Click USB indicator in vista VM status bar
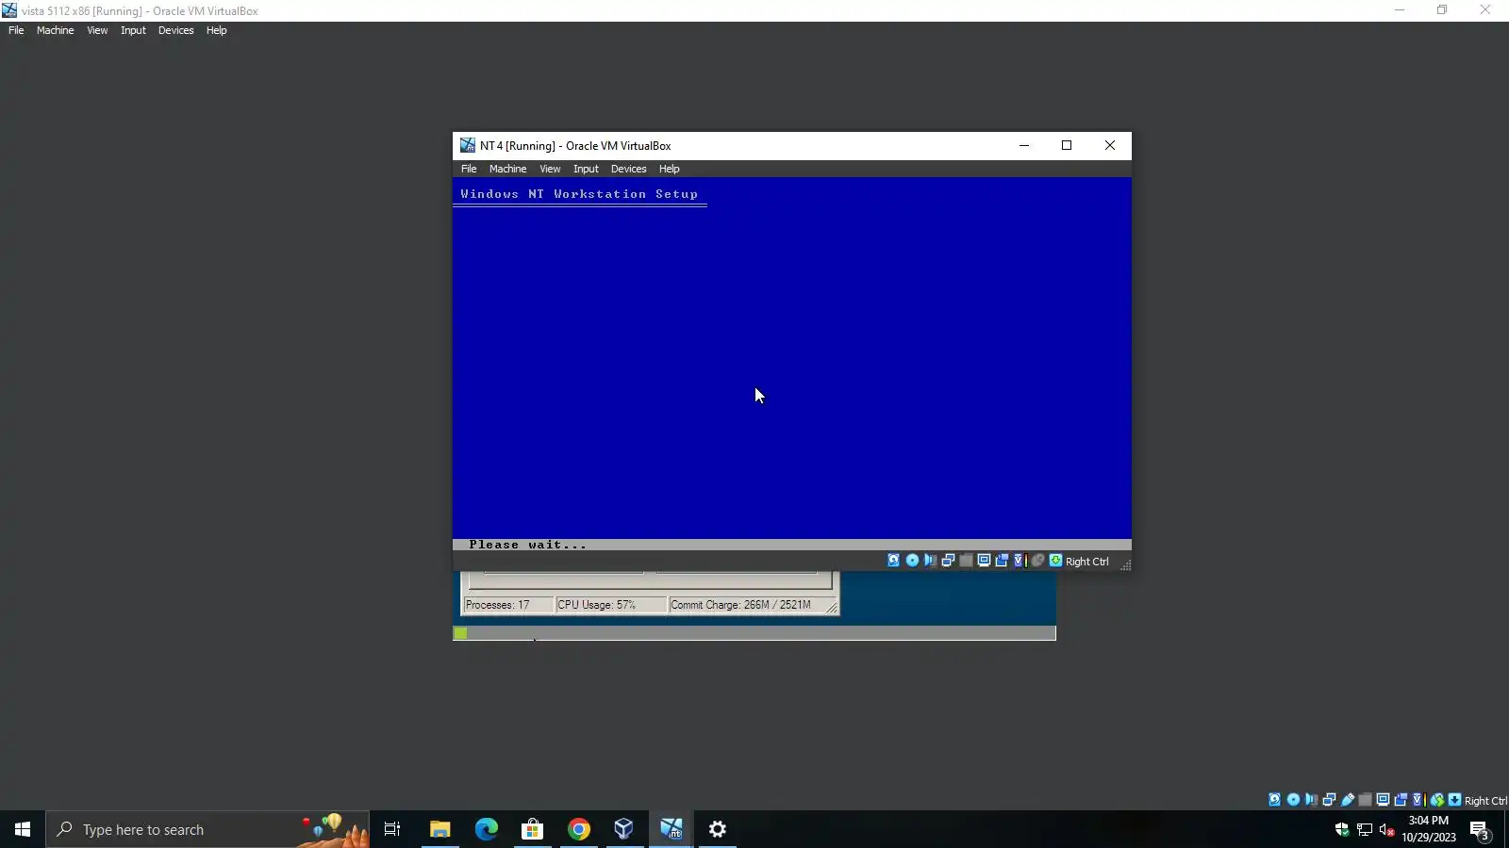Viewport: 1509px width, 848px height. click(x=1347, y=800)
